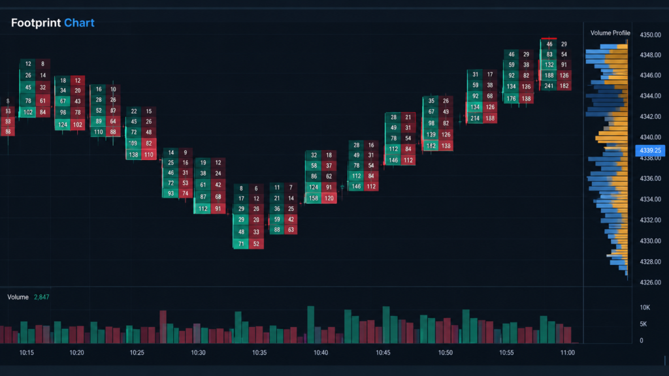
Task: Click the 10:35 time axis label
Action: [x=259, y=352]
